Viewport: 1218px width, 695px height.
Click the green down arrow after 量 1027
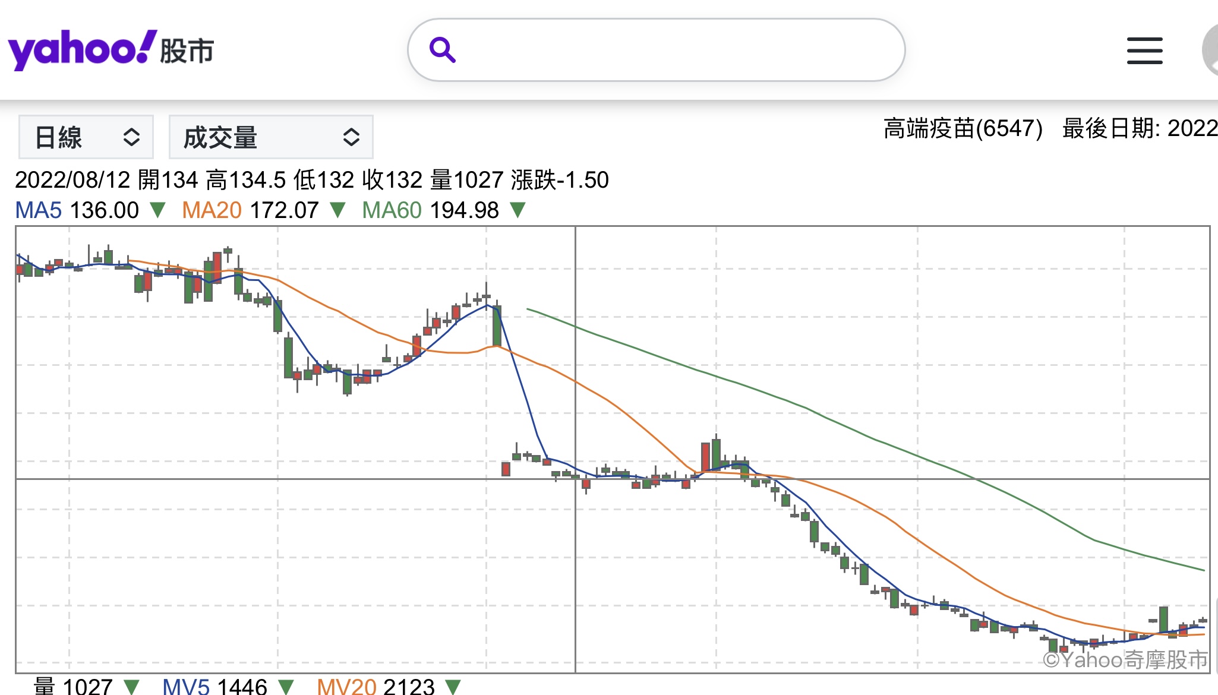tap(131, 687)
